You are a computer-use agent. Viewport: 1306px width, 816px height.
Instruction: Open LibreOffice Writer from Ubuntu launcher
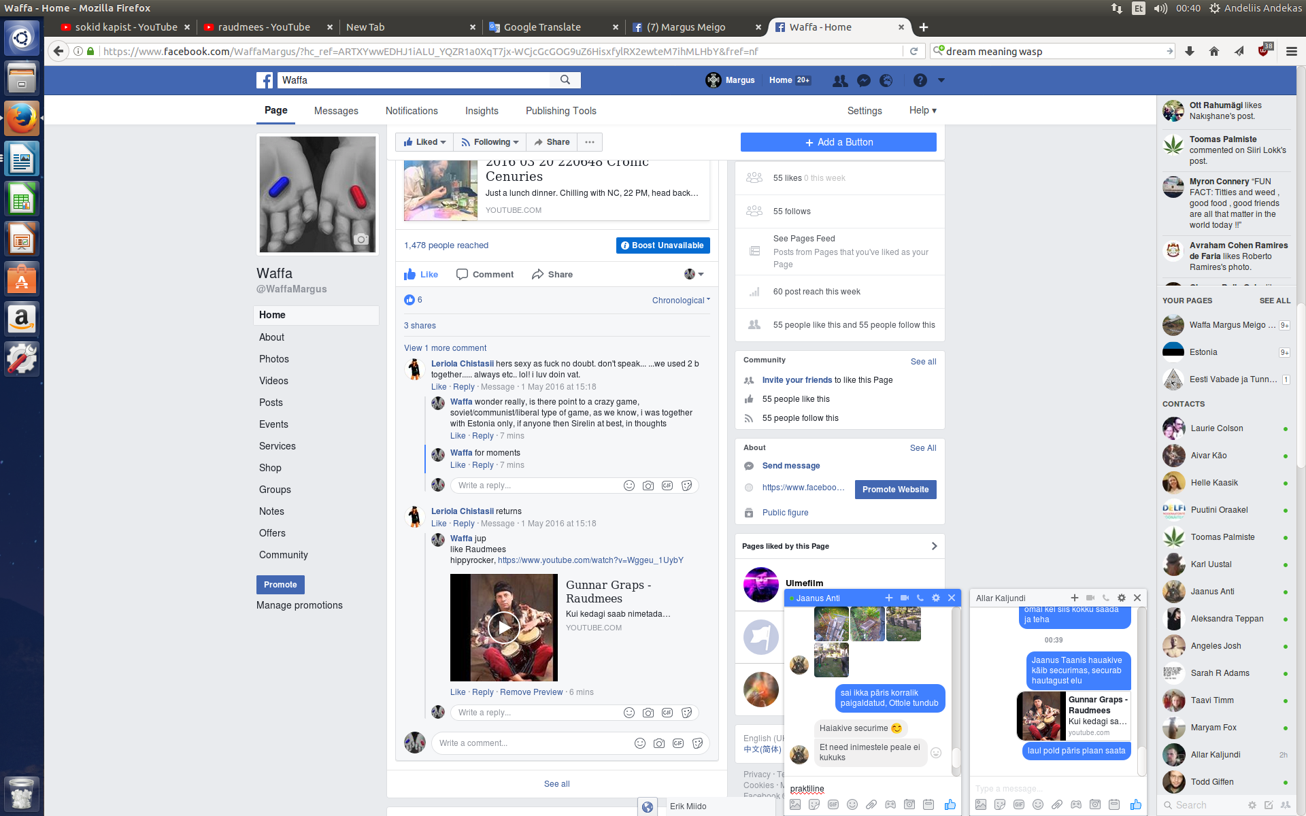(22, 159)
